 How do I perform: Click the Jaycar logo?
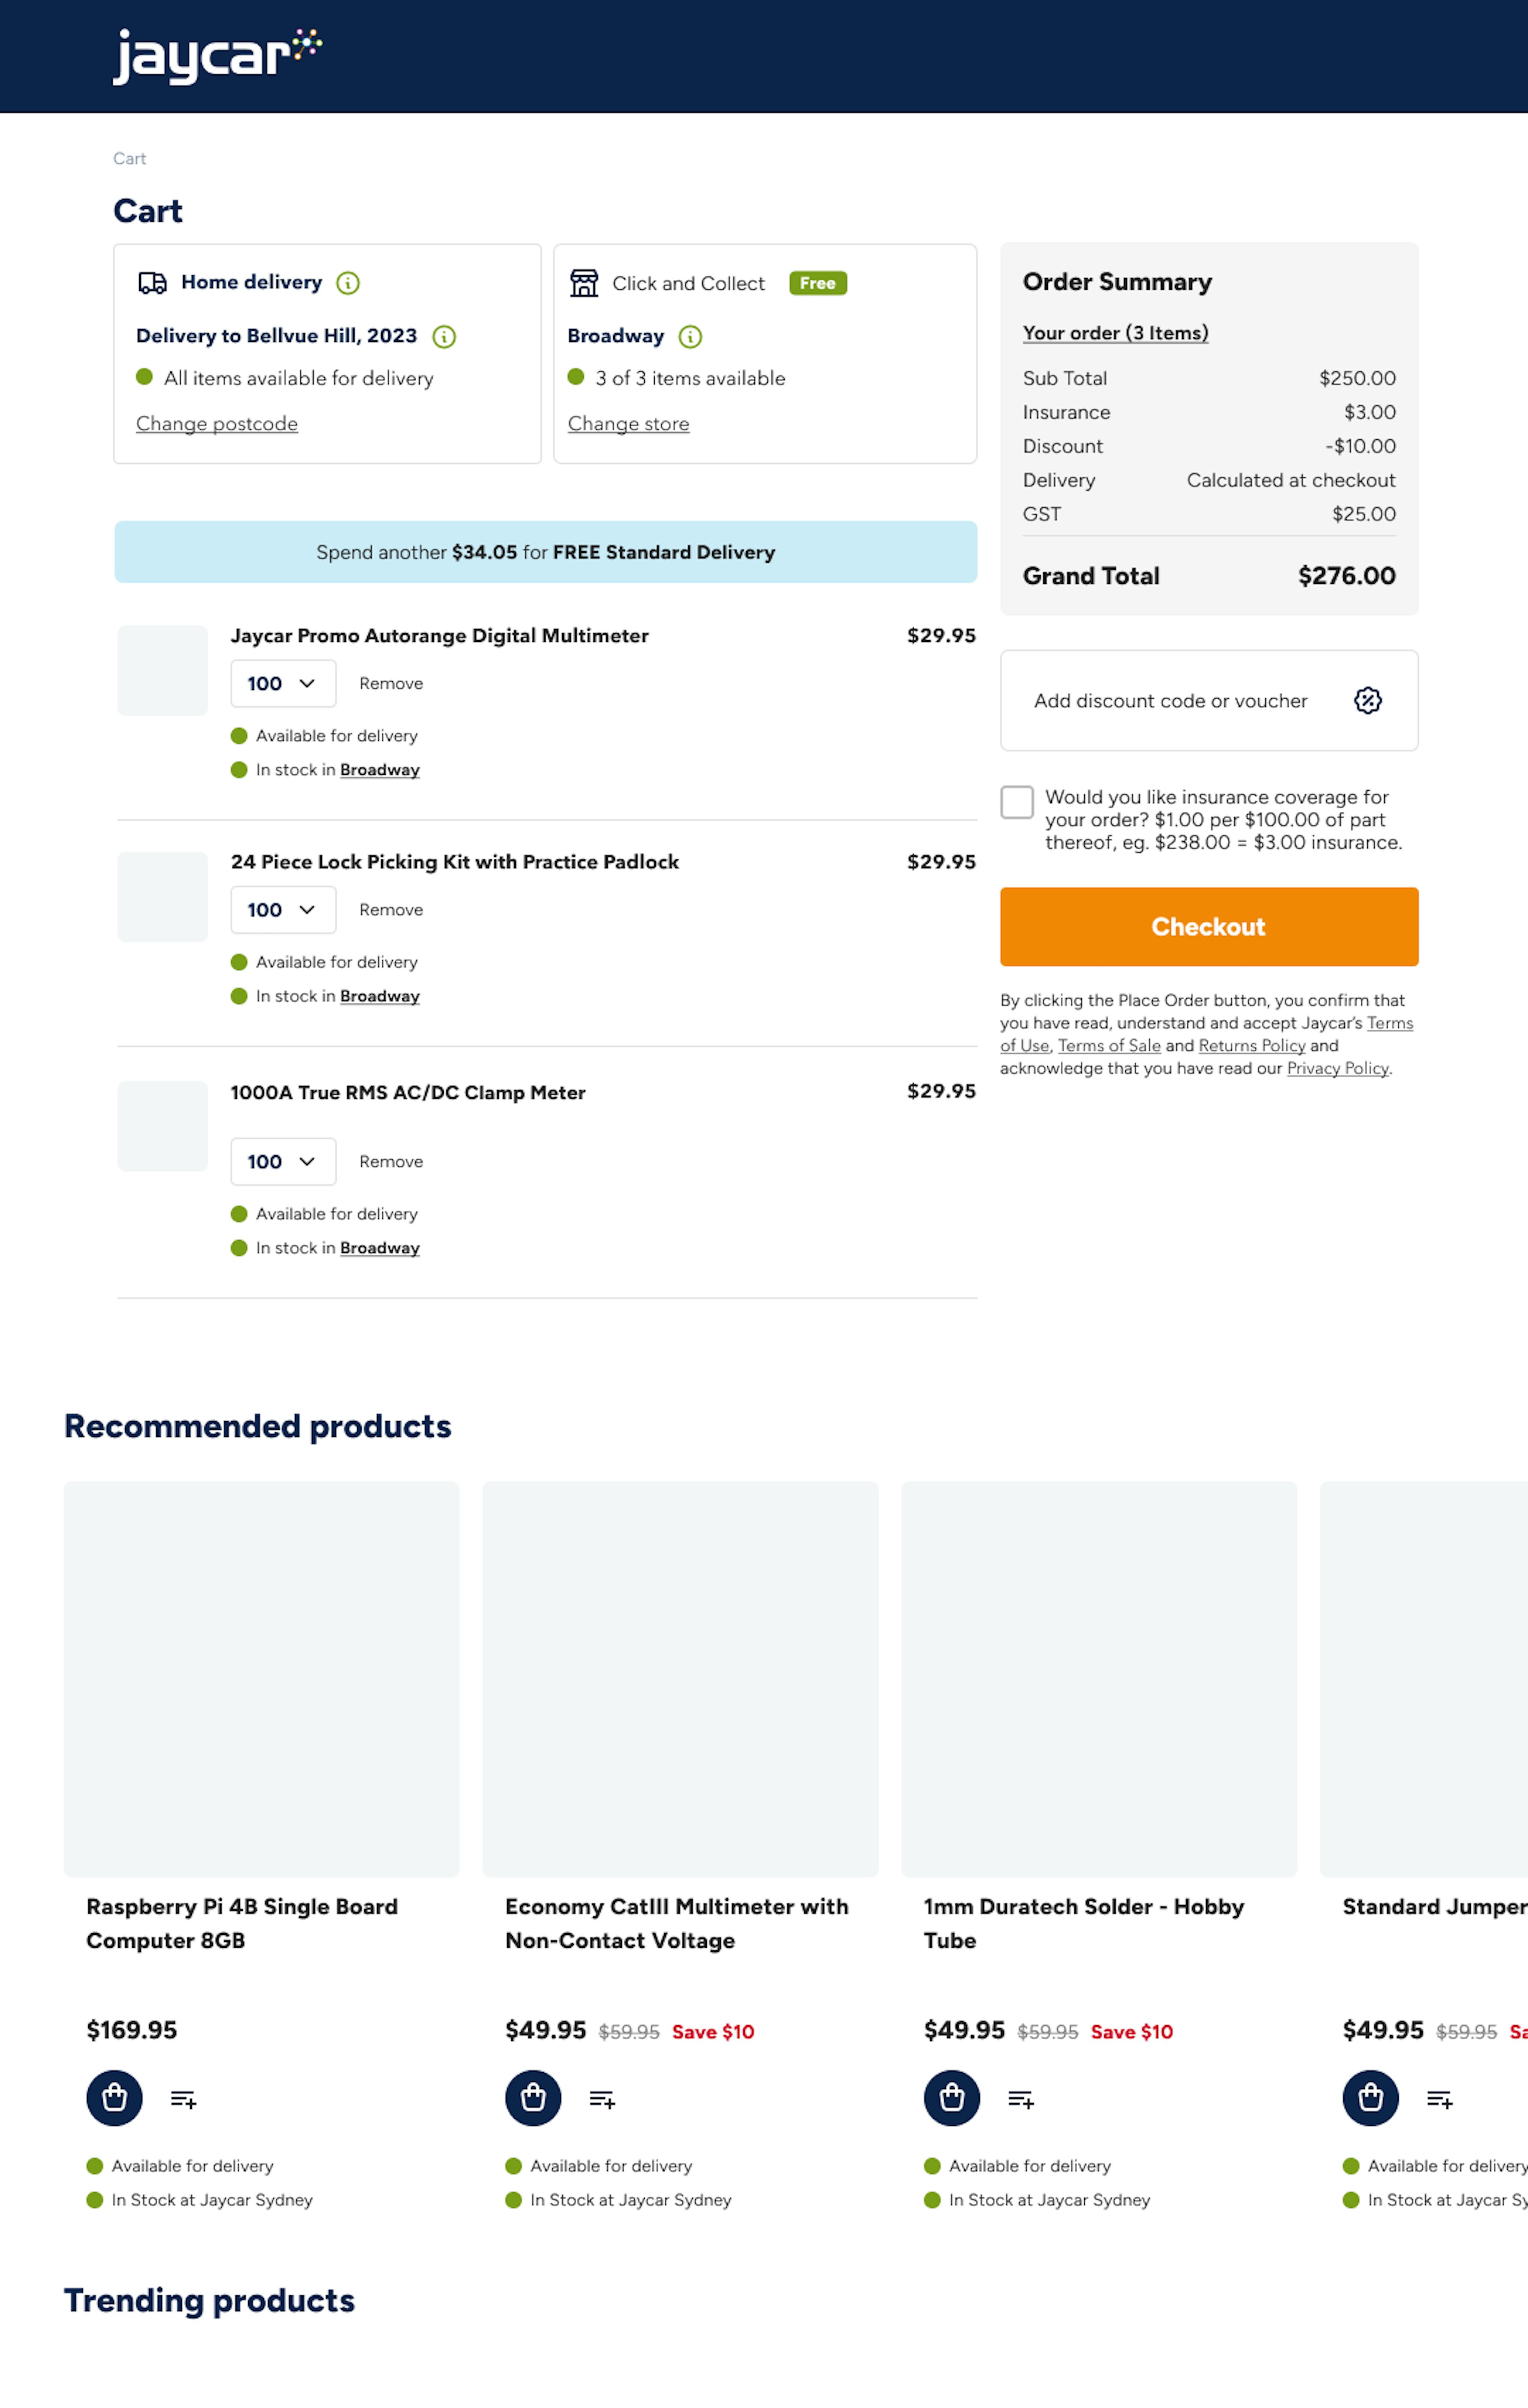217,56
